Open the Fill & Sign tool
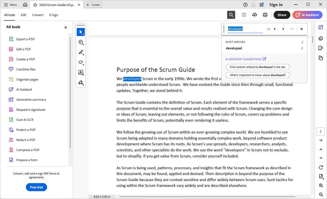 (81, 82)
